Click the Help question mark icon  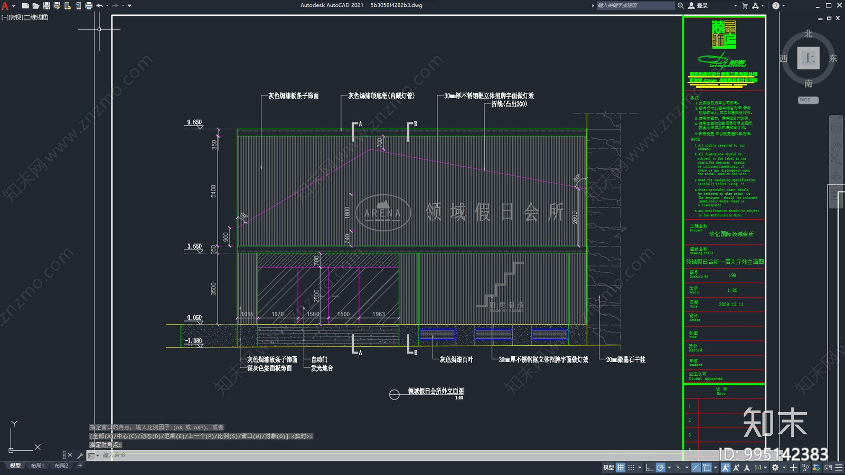tap(776, 5)
